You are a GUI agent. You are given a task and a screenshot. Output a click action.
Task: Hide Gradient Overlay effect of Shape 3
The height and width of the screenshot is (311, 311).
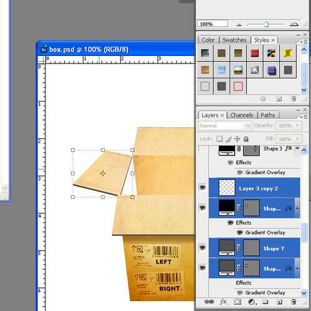(239, 172)
